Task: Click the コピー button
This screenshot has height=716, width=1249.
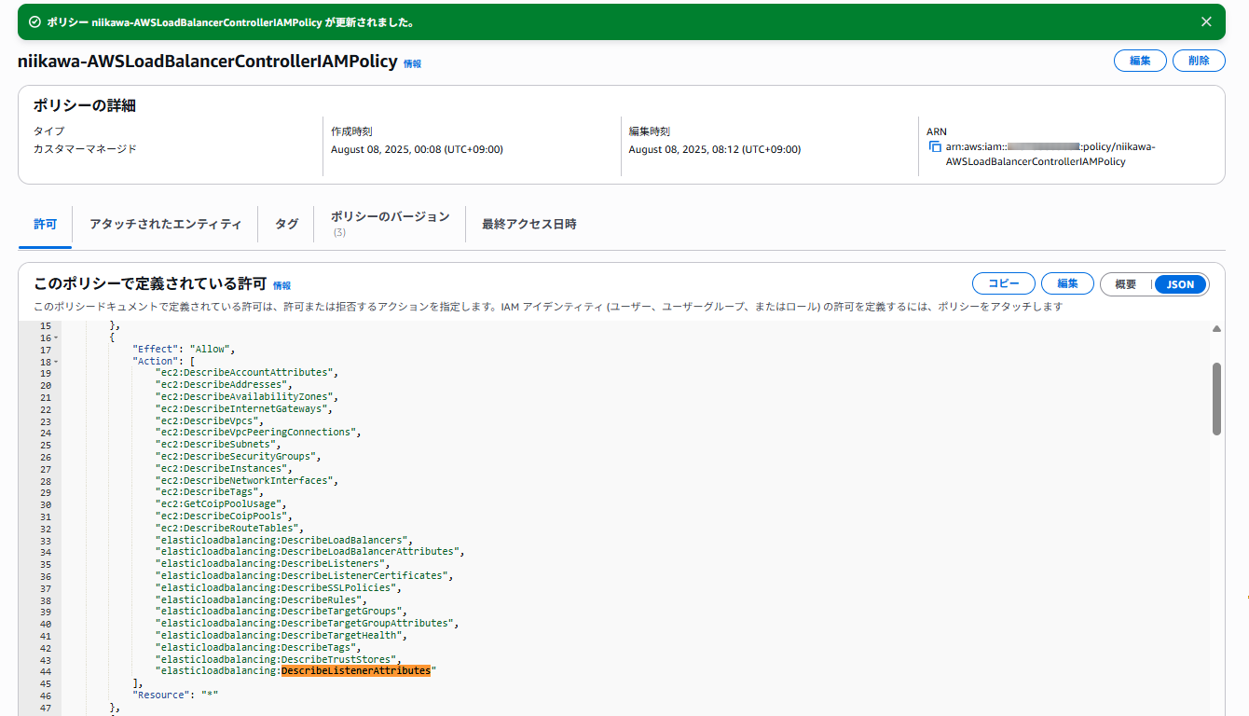Action: pos(1003,283)
